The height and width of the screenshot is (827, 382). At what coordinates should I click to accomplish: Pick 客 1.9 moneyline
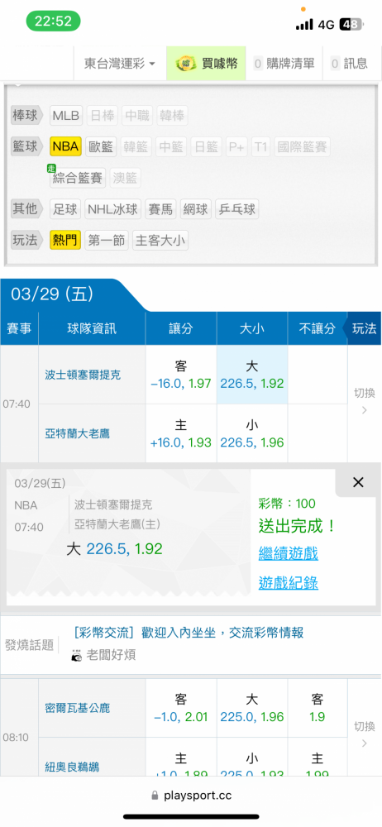click(318, 709)
